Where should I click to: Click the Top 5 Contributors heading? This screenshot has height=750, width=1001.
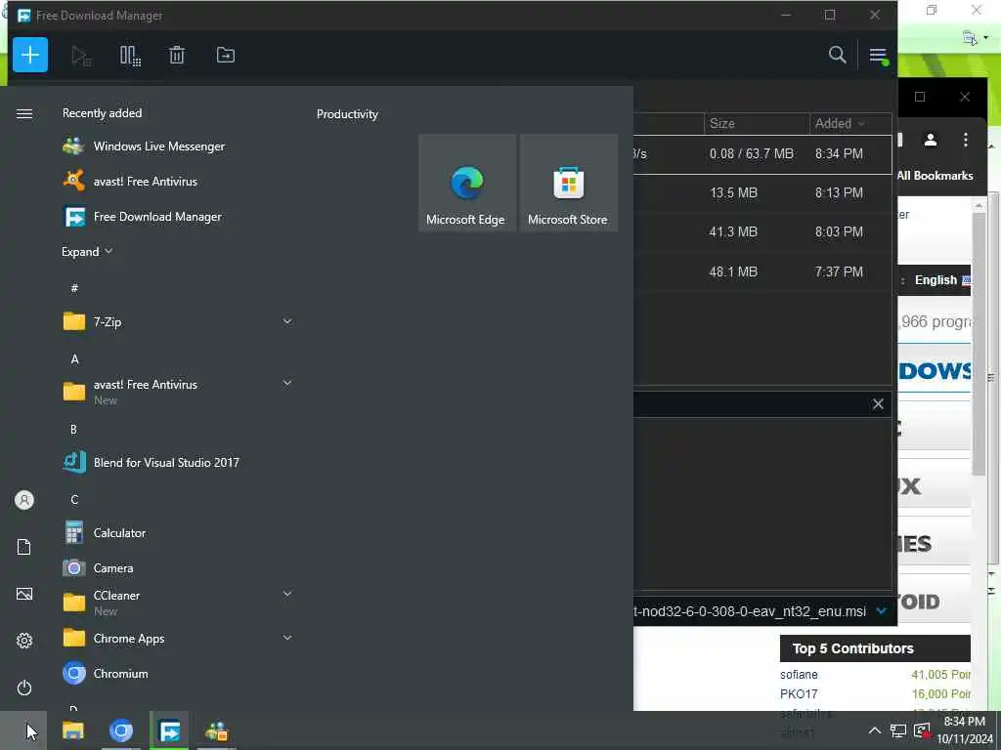pos(852,648)
